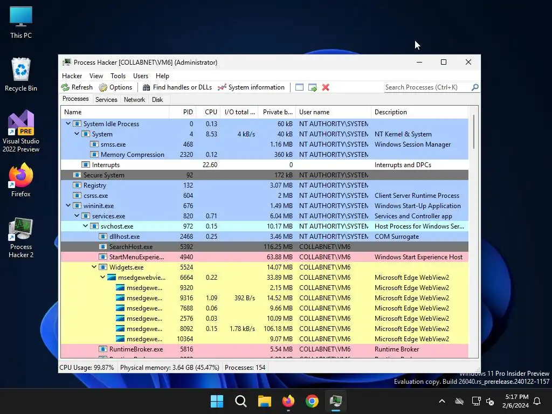This screenshot has height=414, width=552.
Task: Open the Firefox desktop shortcut
Action: click(21, 180)
